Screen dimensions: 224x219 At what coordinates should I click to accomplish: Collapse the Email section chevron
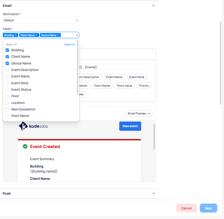(154, 6)
